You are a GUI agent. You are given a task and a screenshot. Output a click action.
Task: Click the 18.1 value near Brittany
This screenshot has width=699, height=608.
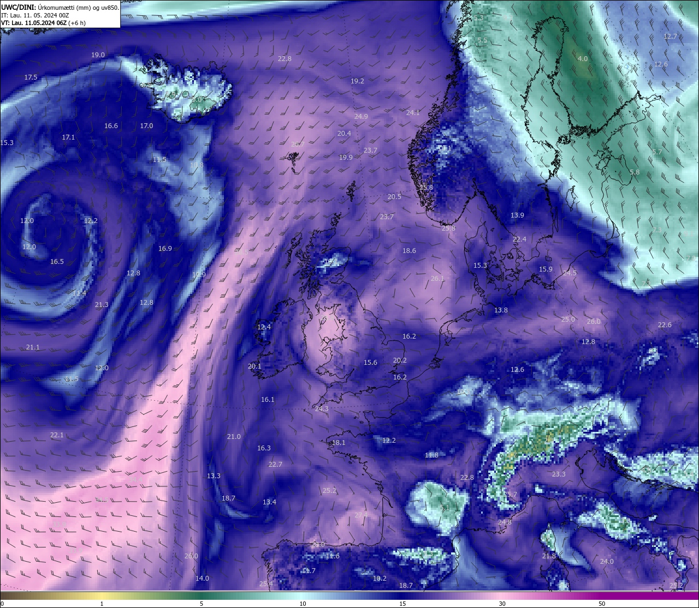[339, 443]
